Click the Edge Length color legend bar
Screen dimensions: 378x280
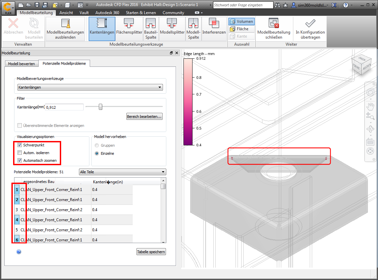pyautogui.click(x=188, y=102)
